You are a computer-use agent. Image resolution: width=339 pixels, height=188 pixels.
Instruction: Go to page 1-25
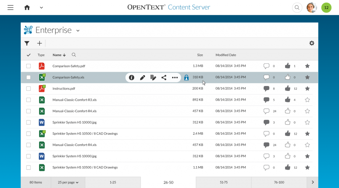pos(113,182)
